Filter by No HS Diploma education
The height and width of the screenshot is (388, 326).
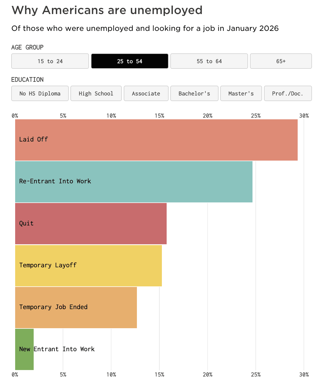(x=40, y=93)
